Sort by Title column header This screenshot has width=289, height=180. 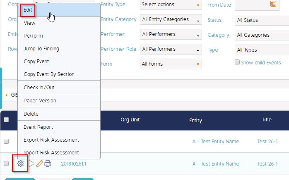[267, 120]
